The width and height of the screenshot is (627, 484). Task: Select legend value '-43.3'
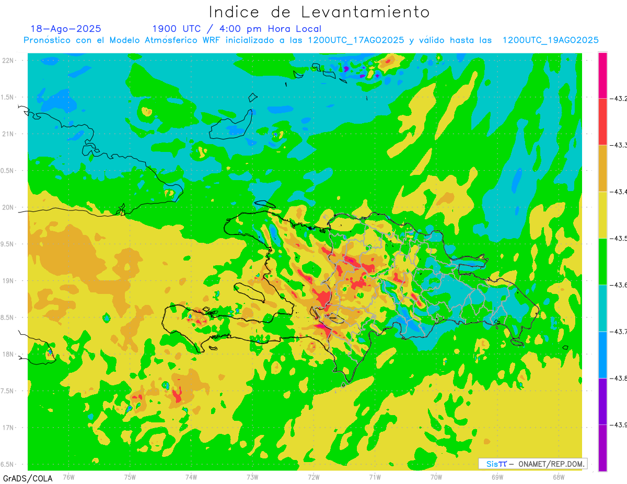pos(618,145)
